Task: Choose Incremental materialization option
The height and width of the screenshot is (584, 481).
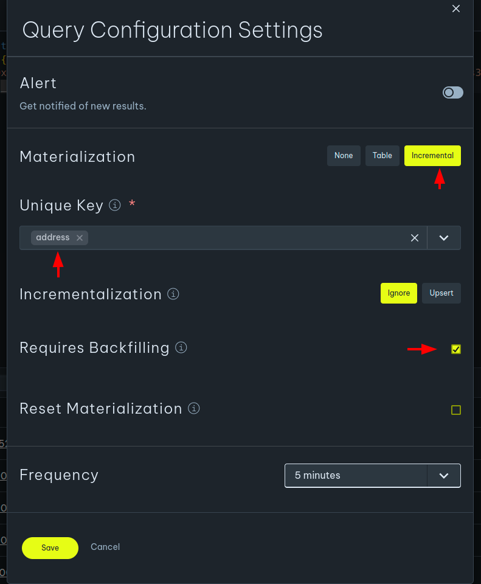Action: point(432,156)
